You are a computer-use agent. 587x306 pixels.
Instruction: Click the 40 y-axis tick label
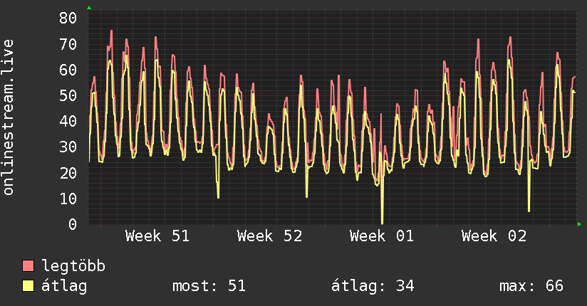pos(68,121)
